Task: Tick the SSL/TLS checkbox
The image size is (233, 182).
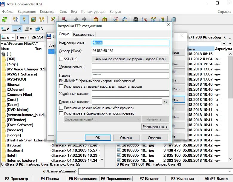Action: tap(61, 59)
